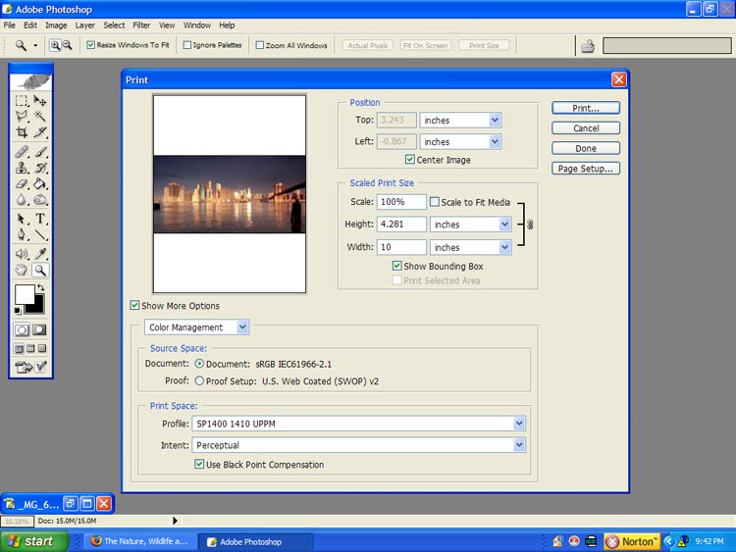Select the History Brush tool
This screenshot has width=736, height=552.
tap(40, 168)
